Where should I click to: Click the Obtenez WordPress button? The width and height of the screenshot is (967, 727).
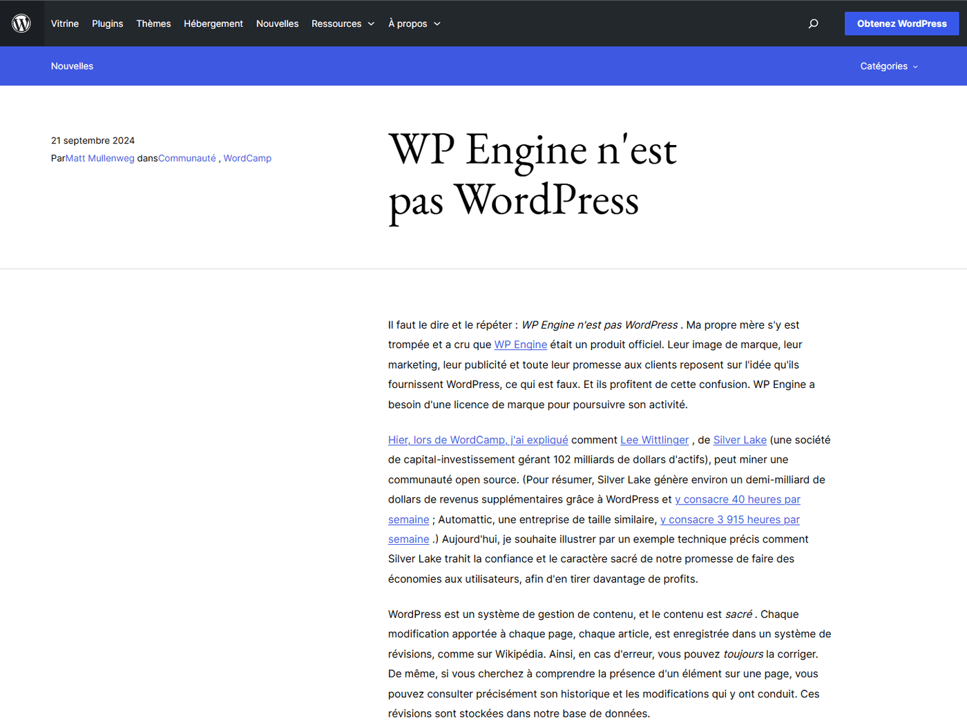click(902, 23)
